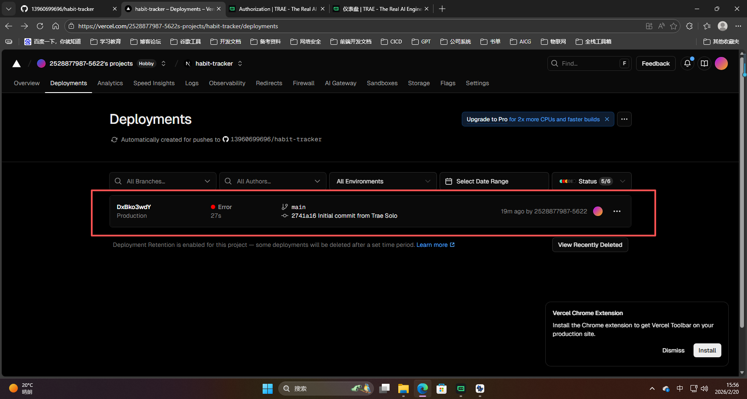The width and height of the screenshot is (747, 399).
Task: Switch to the Overview tab
Action: (x=27, y=83)
